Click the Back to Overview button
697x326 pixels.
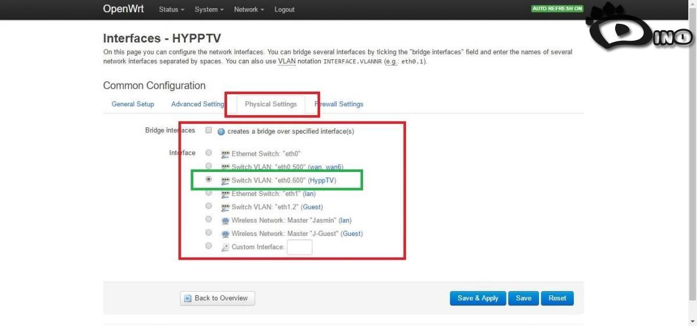click(217, 298)
